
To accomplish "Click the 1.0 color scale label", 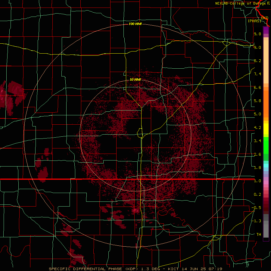I will (x=257, y=181).
